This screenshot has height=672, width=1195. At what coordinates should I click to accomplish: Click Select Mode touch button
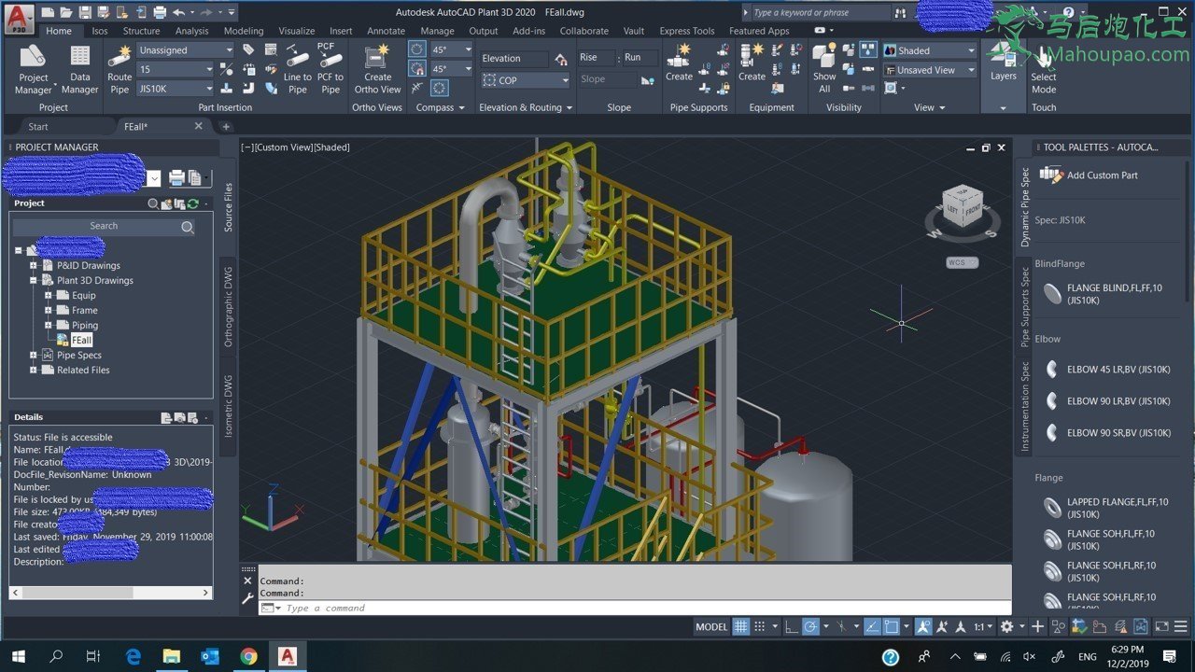pos(1044,69)
